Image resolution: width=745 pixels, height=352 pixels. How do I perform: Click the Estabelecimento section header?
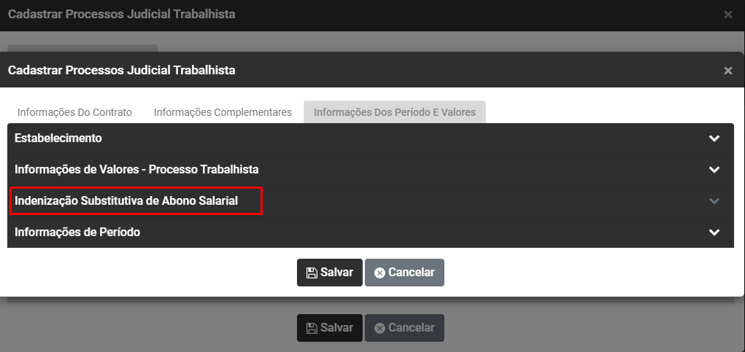tap(58, 138)
